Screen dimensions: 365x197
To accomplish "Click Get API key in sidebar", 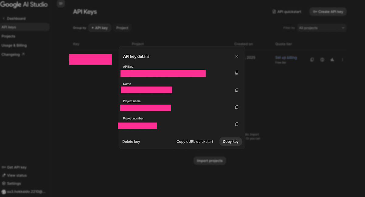I will pos(14,167).
